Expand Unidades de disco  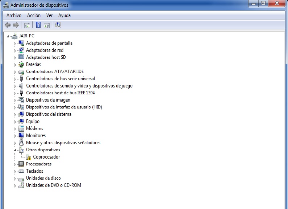(15, 179)
